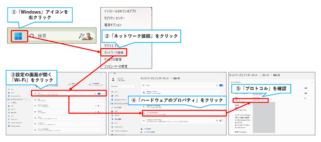
Task: Click the VPN shield icon
Action: (35, 100)
